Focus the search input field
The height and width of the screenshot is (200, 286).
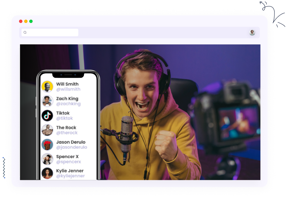(52, 32)
